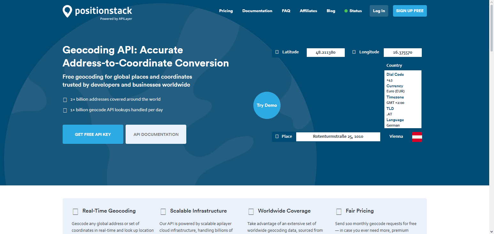
Task: Click the icon beside Place label
Action: coord(277,136)
